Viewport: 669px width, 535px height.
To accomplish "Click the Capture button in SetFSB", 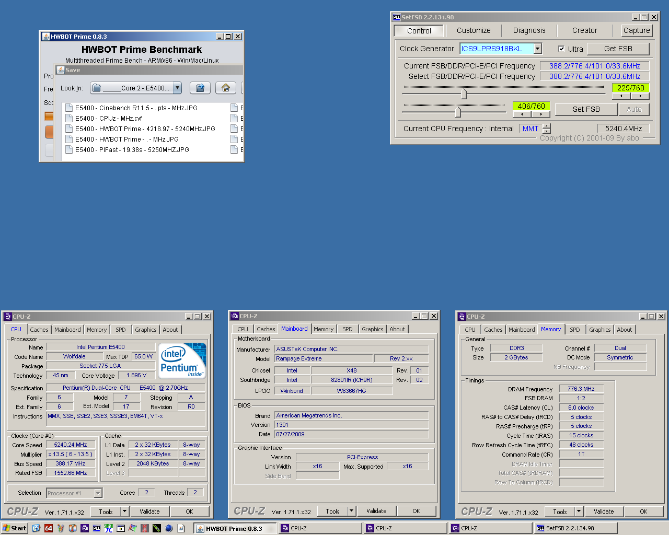I will pyautogui.click(x=637, y=30).
